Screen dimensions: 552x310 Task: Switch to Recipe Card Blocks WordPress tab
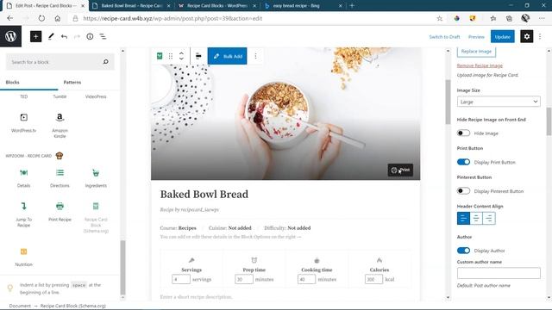click(x=216, y=6)
